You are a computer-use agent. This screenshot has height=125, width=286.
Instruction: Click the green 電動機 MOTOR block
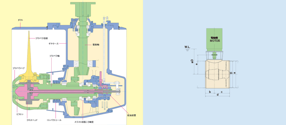coord(215,39)
